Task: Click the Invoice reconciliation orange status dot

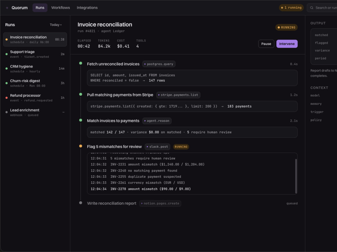Action: click(x=6, y=39)
